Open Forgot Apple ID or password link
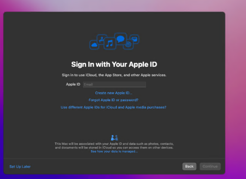Viewport: 246px width, 179px height. coord(114,100)
